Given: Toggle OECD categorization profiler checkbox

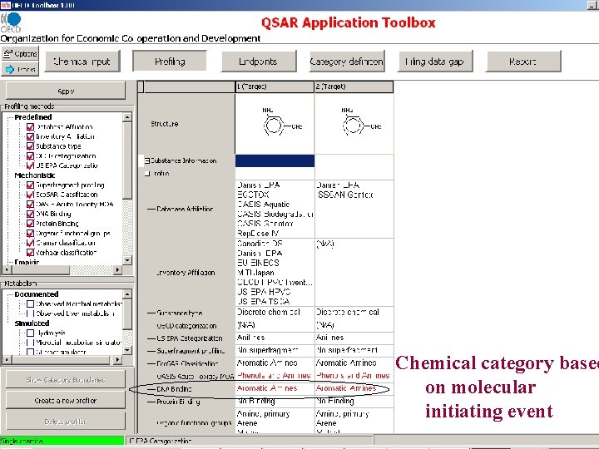Looking at the screenshot, I should [x=30, y=155].
